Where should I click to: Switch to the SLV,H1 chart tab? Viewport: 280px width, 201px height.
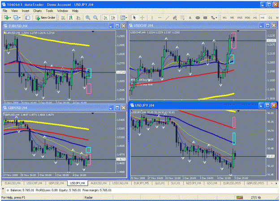[176, 183]
